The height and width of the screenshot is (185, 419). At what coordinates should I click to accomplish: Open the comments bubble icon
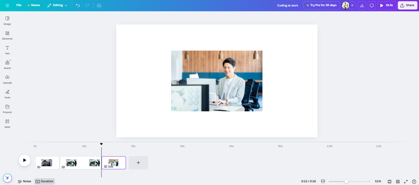click(372, 5)
